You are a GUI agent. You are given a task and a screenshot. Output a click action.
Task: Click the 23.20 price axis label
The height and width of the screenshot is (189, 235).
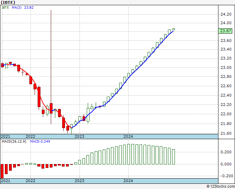226,58
